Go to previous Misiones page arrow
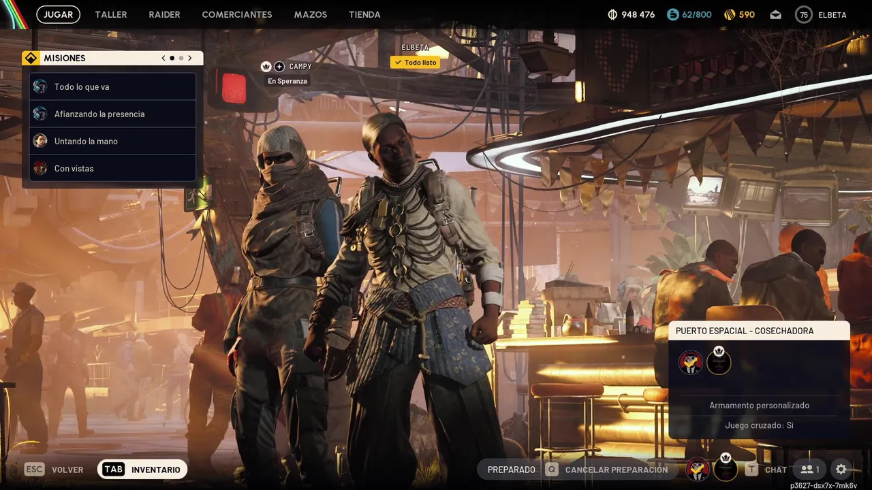The width and height of the screenshot is (872, 490). [163, 58]
